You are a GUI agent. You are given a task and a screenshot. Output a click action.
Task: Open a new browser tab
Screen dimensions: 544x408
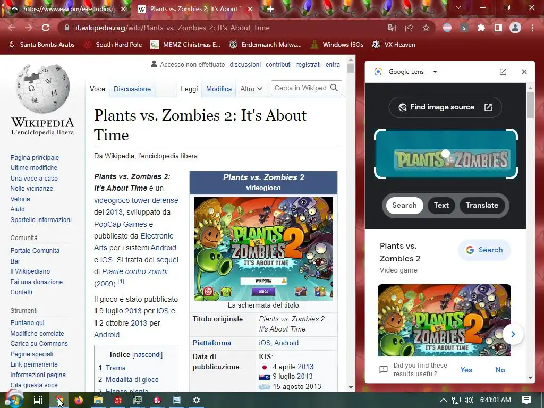(270, 9)
